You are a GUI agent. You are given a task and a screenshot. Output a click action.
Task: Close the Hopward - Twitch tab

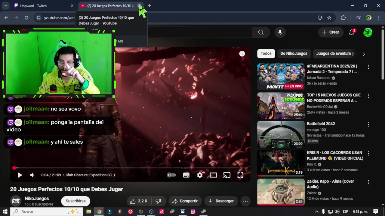point(72,6)
